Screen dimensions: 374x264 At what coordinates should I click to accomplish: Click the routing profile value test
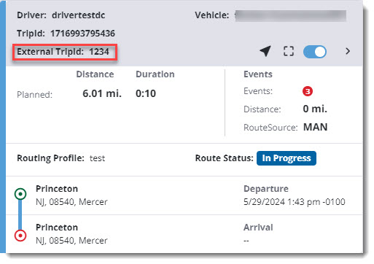coord(97,158)
